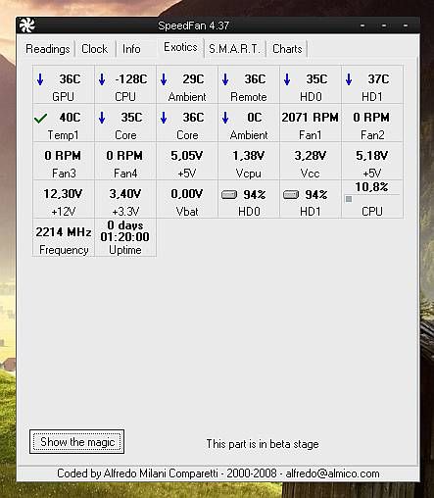Viewport: 434px width, 498px height.
Task: Click the HD1 94% hard drive icon
Action: [x=291, y=195]
